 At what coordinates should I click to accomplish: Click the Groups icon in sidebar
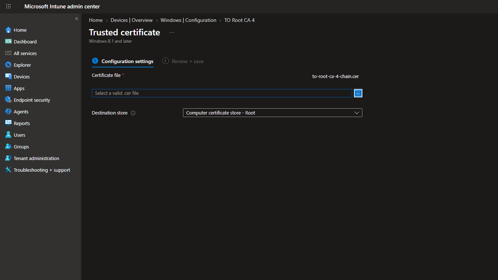[x=8, y=147]
